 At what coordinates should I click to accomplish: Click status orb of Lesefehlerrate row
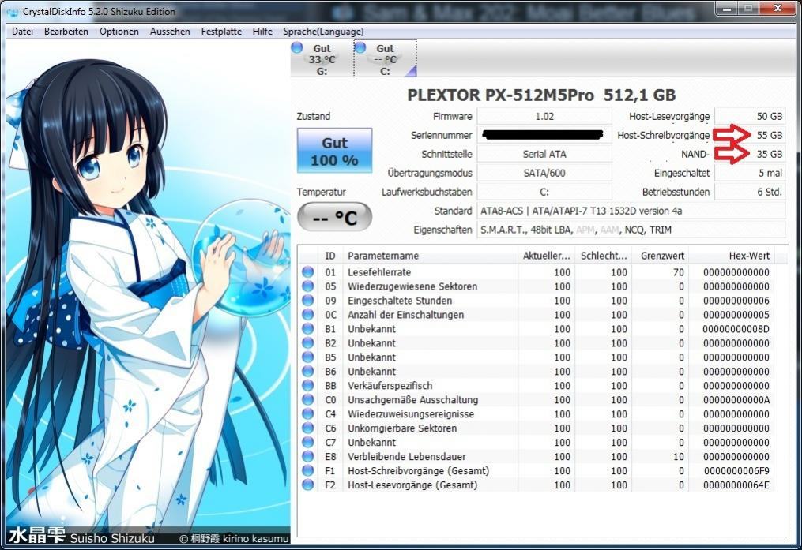[x=308, y=272]
